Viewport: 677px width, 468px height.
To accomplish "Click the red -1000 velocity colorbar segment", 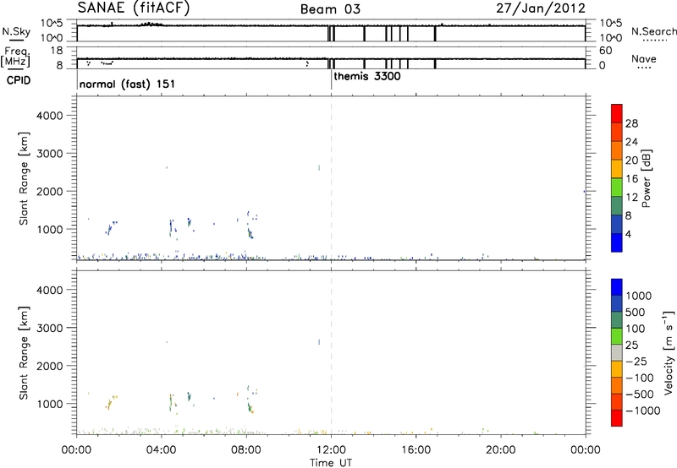I will 617,418.
